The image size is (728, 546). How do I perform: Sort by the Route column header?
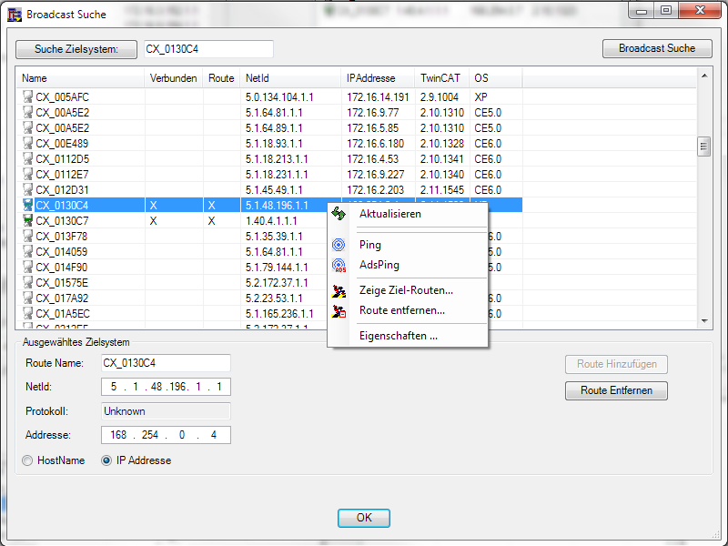pyautogui.click(x=221, y=78)
